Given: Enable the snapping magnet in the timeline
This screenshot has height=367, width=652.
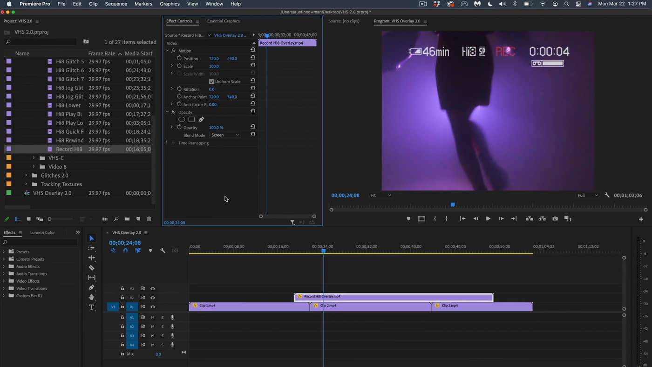Looking at the screenshot, I should point(125,250).
